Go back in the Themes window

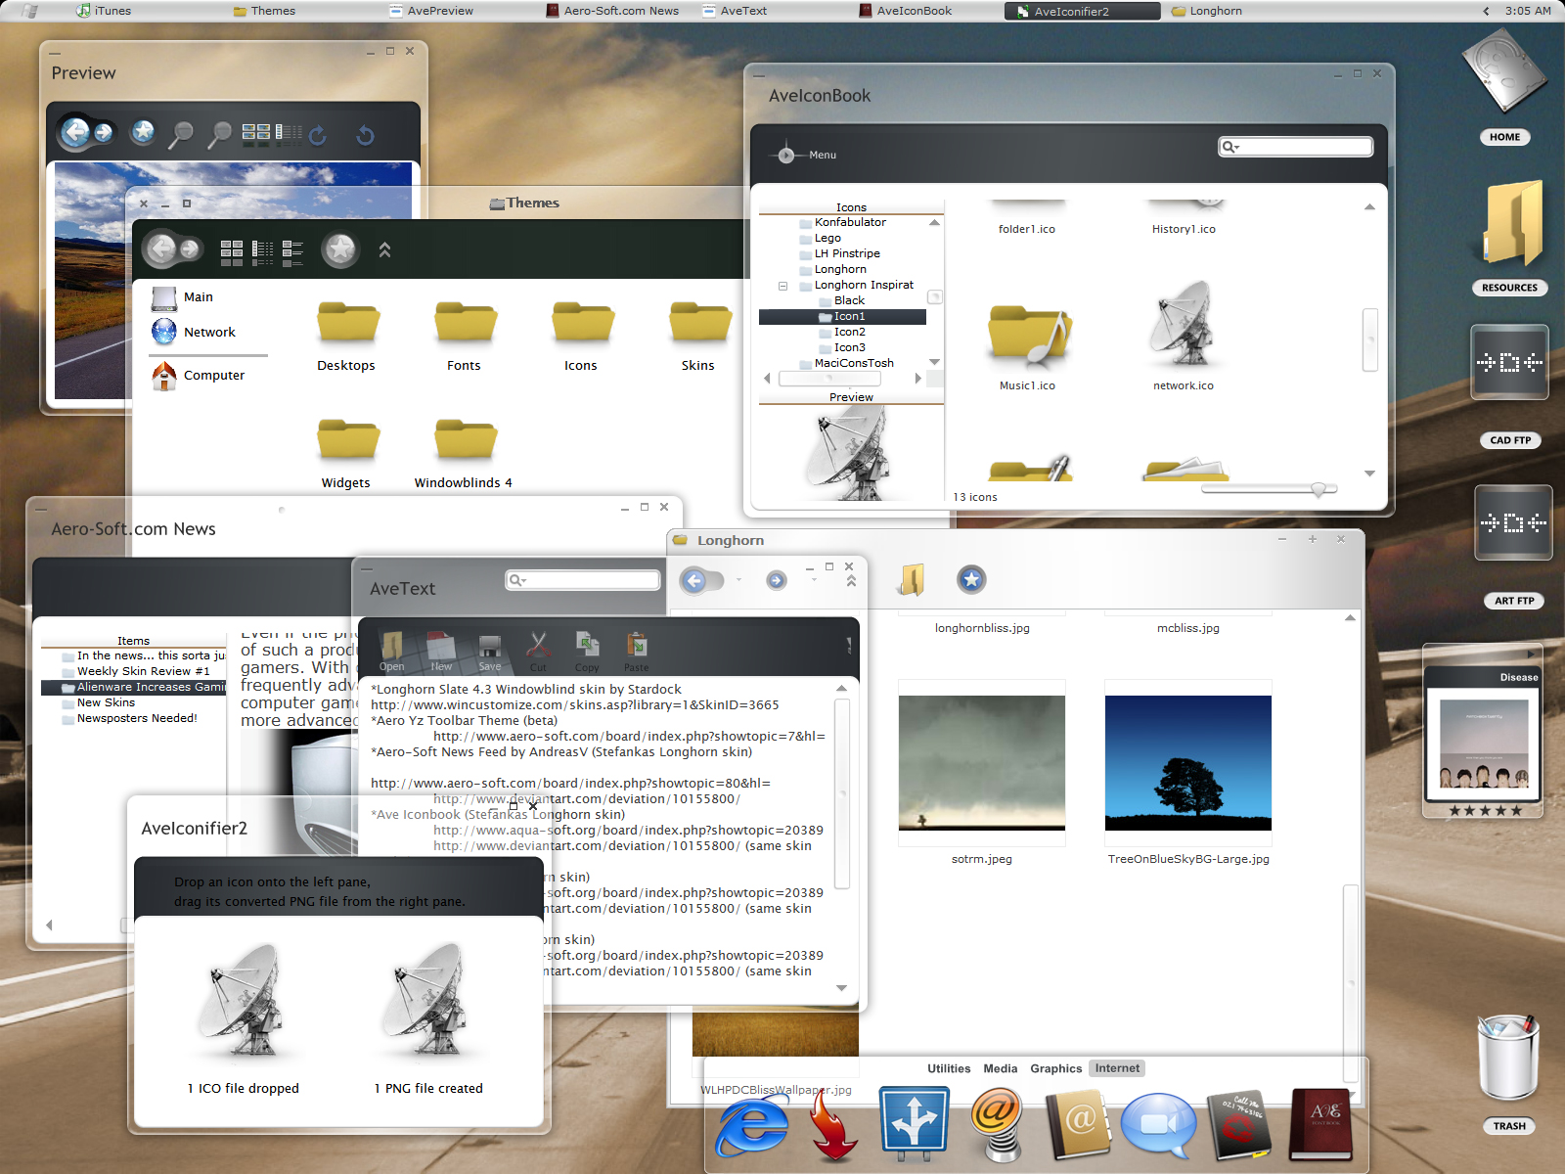tap(162, 249)
